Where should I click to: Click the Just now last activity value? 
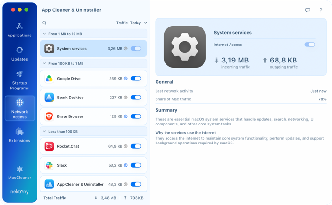pos(318,91)
